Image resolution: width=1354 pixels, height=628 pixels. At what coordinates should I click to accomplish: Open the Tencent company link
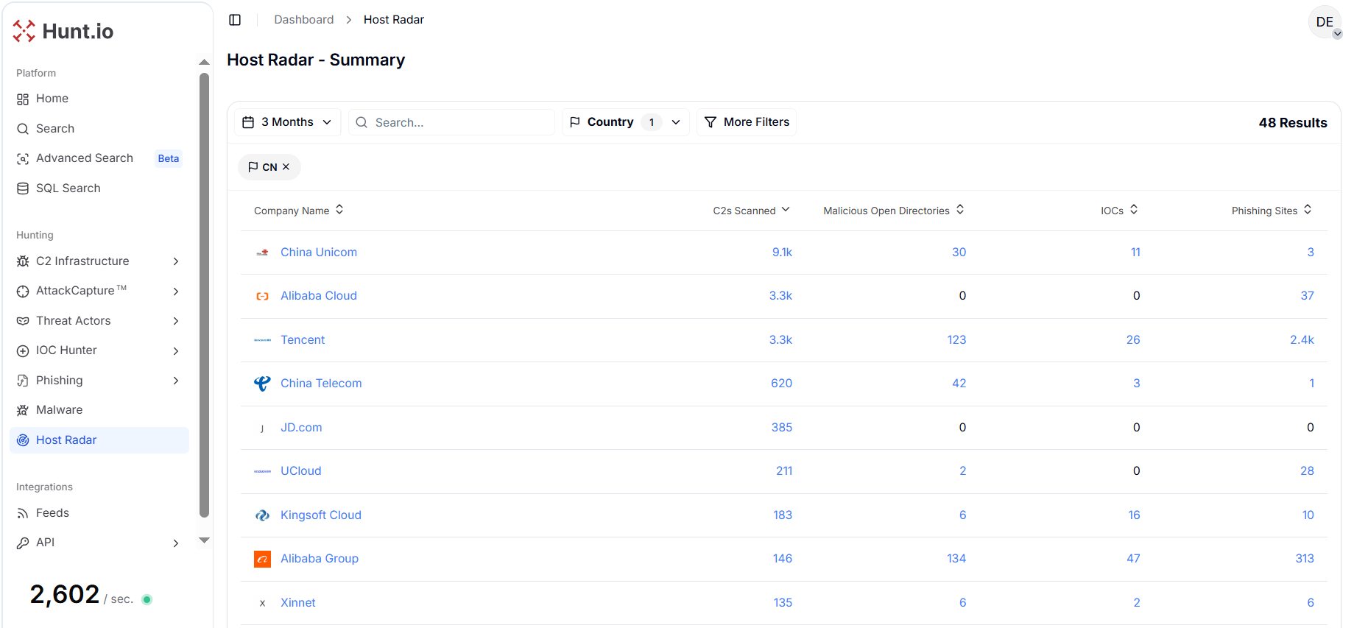(303, 340)
